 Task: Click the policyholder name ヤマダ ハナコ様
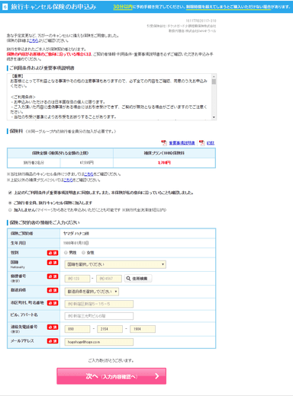76,233
